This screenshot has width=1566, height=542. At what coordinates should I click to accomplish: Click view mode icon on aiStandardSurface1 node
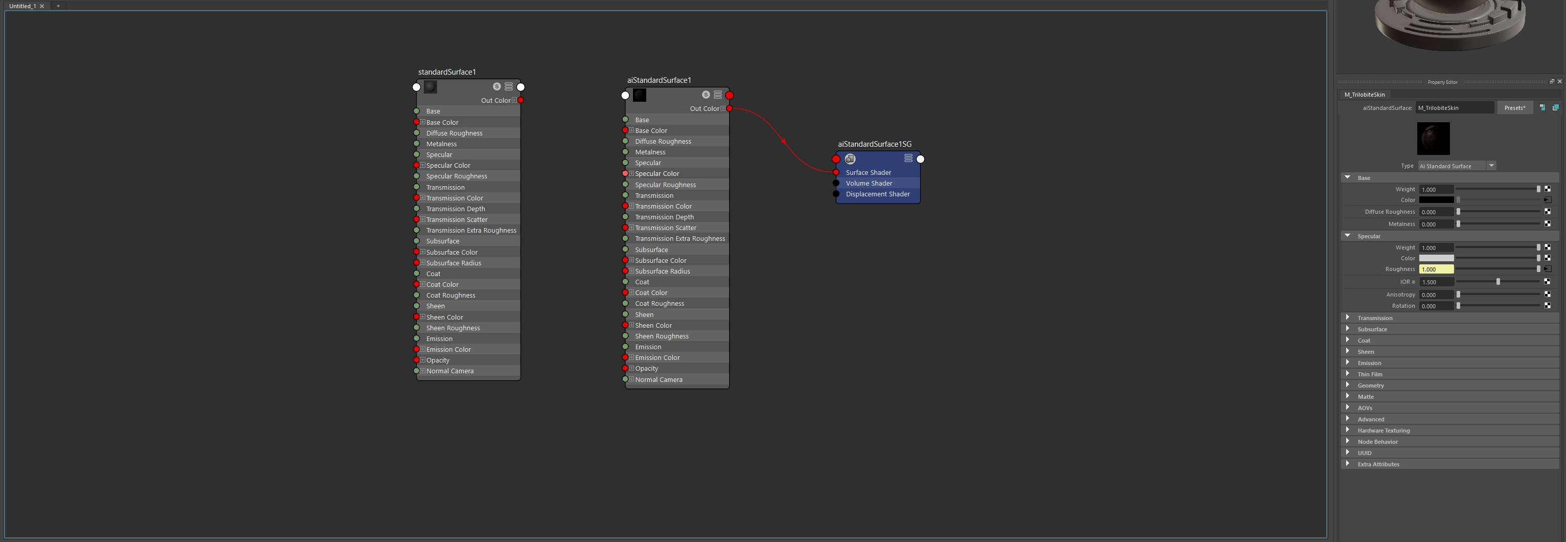coord(717,95)
